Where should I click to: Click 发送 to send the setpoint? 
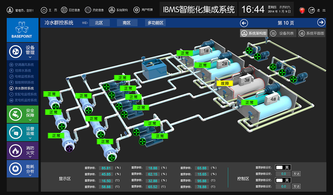[x=296, y=174]
